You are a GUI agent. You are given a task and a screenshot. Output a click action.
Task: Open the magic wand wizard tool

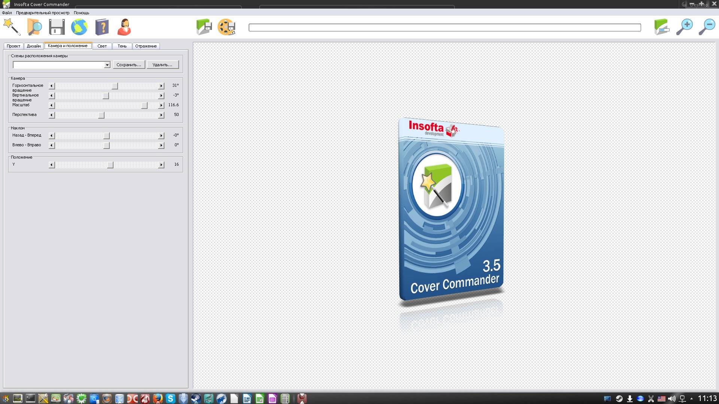point(12,27)
